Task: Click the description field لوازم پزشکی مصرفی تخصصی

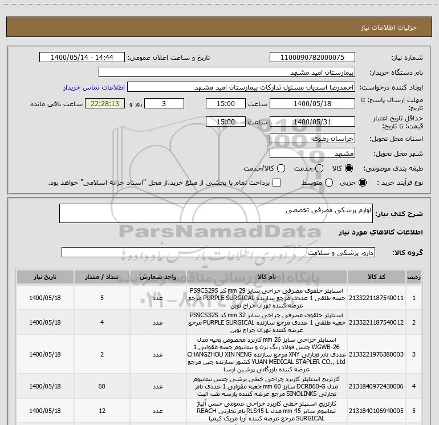Action: coord(216,213)
